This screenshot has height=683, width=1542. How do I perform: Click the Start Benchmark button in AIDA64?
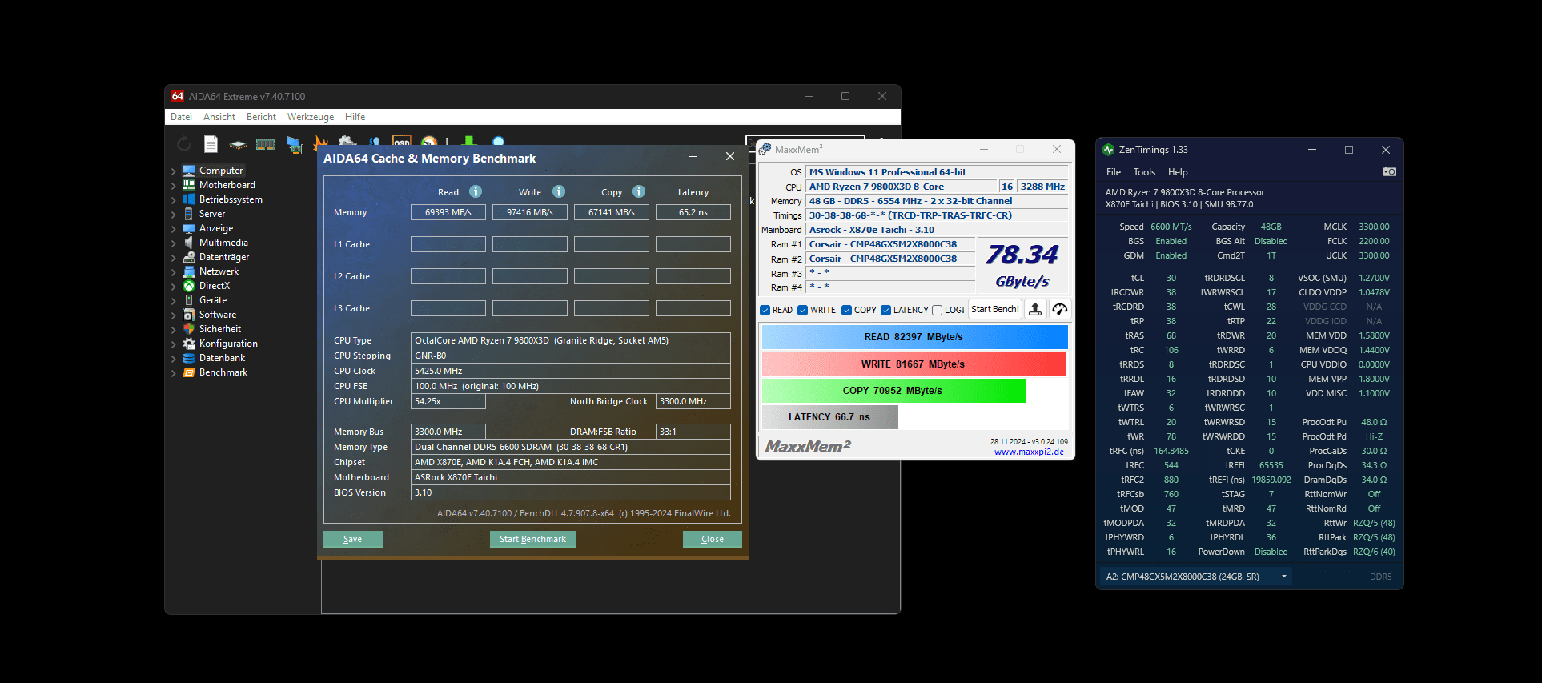(533, 539)
